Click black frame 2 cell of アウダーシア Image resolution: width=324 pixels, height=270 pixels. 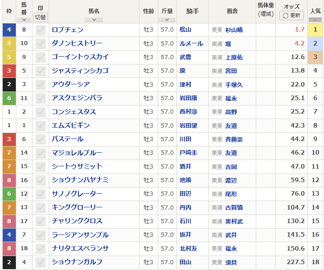coord(9,84)
